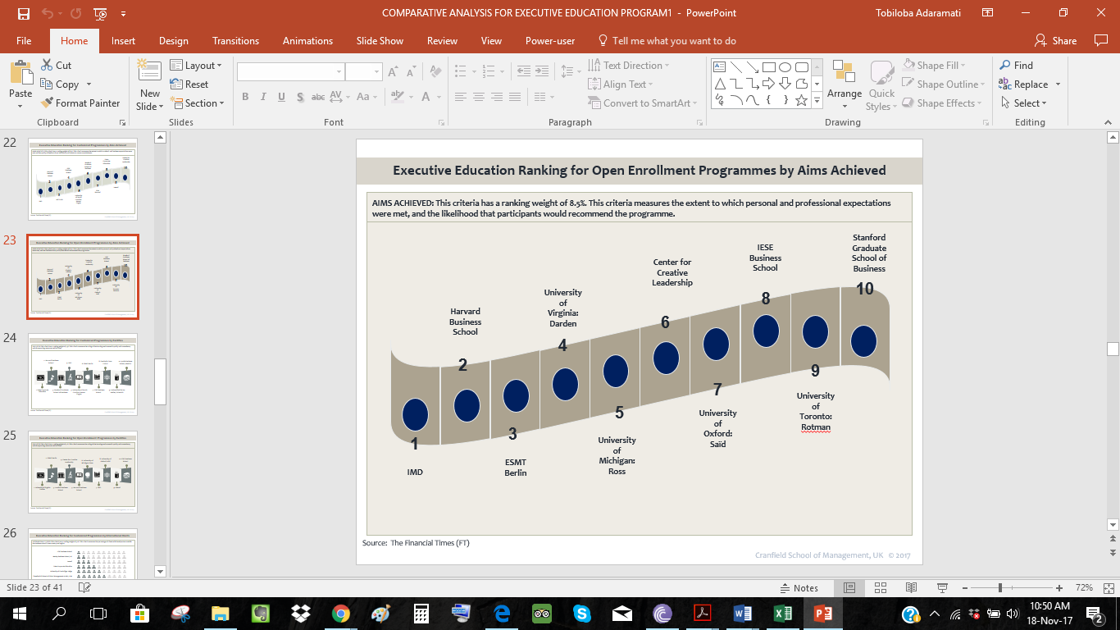Center align text in Paragraph group
The height and width of the screenshot is (630, 1120).
[x=479, y=97]
